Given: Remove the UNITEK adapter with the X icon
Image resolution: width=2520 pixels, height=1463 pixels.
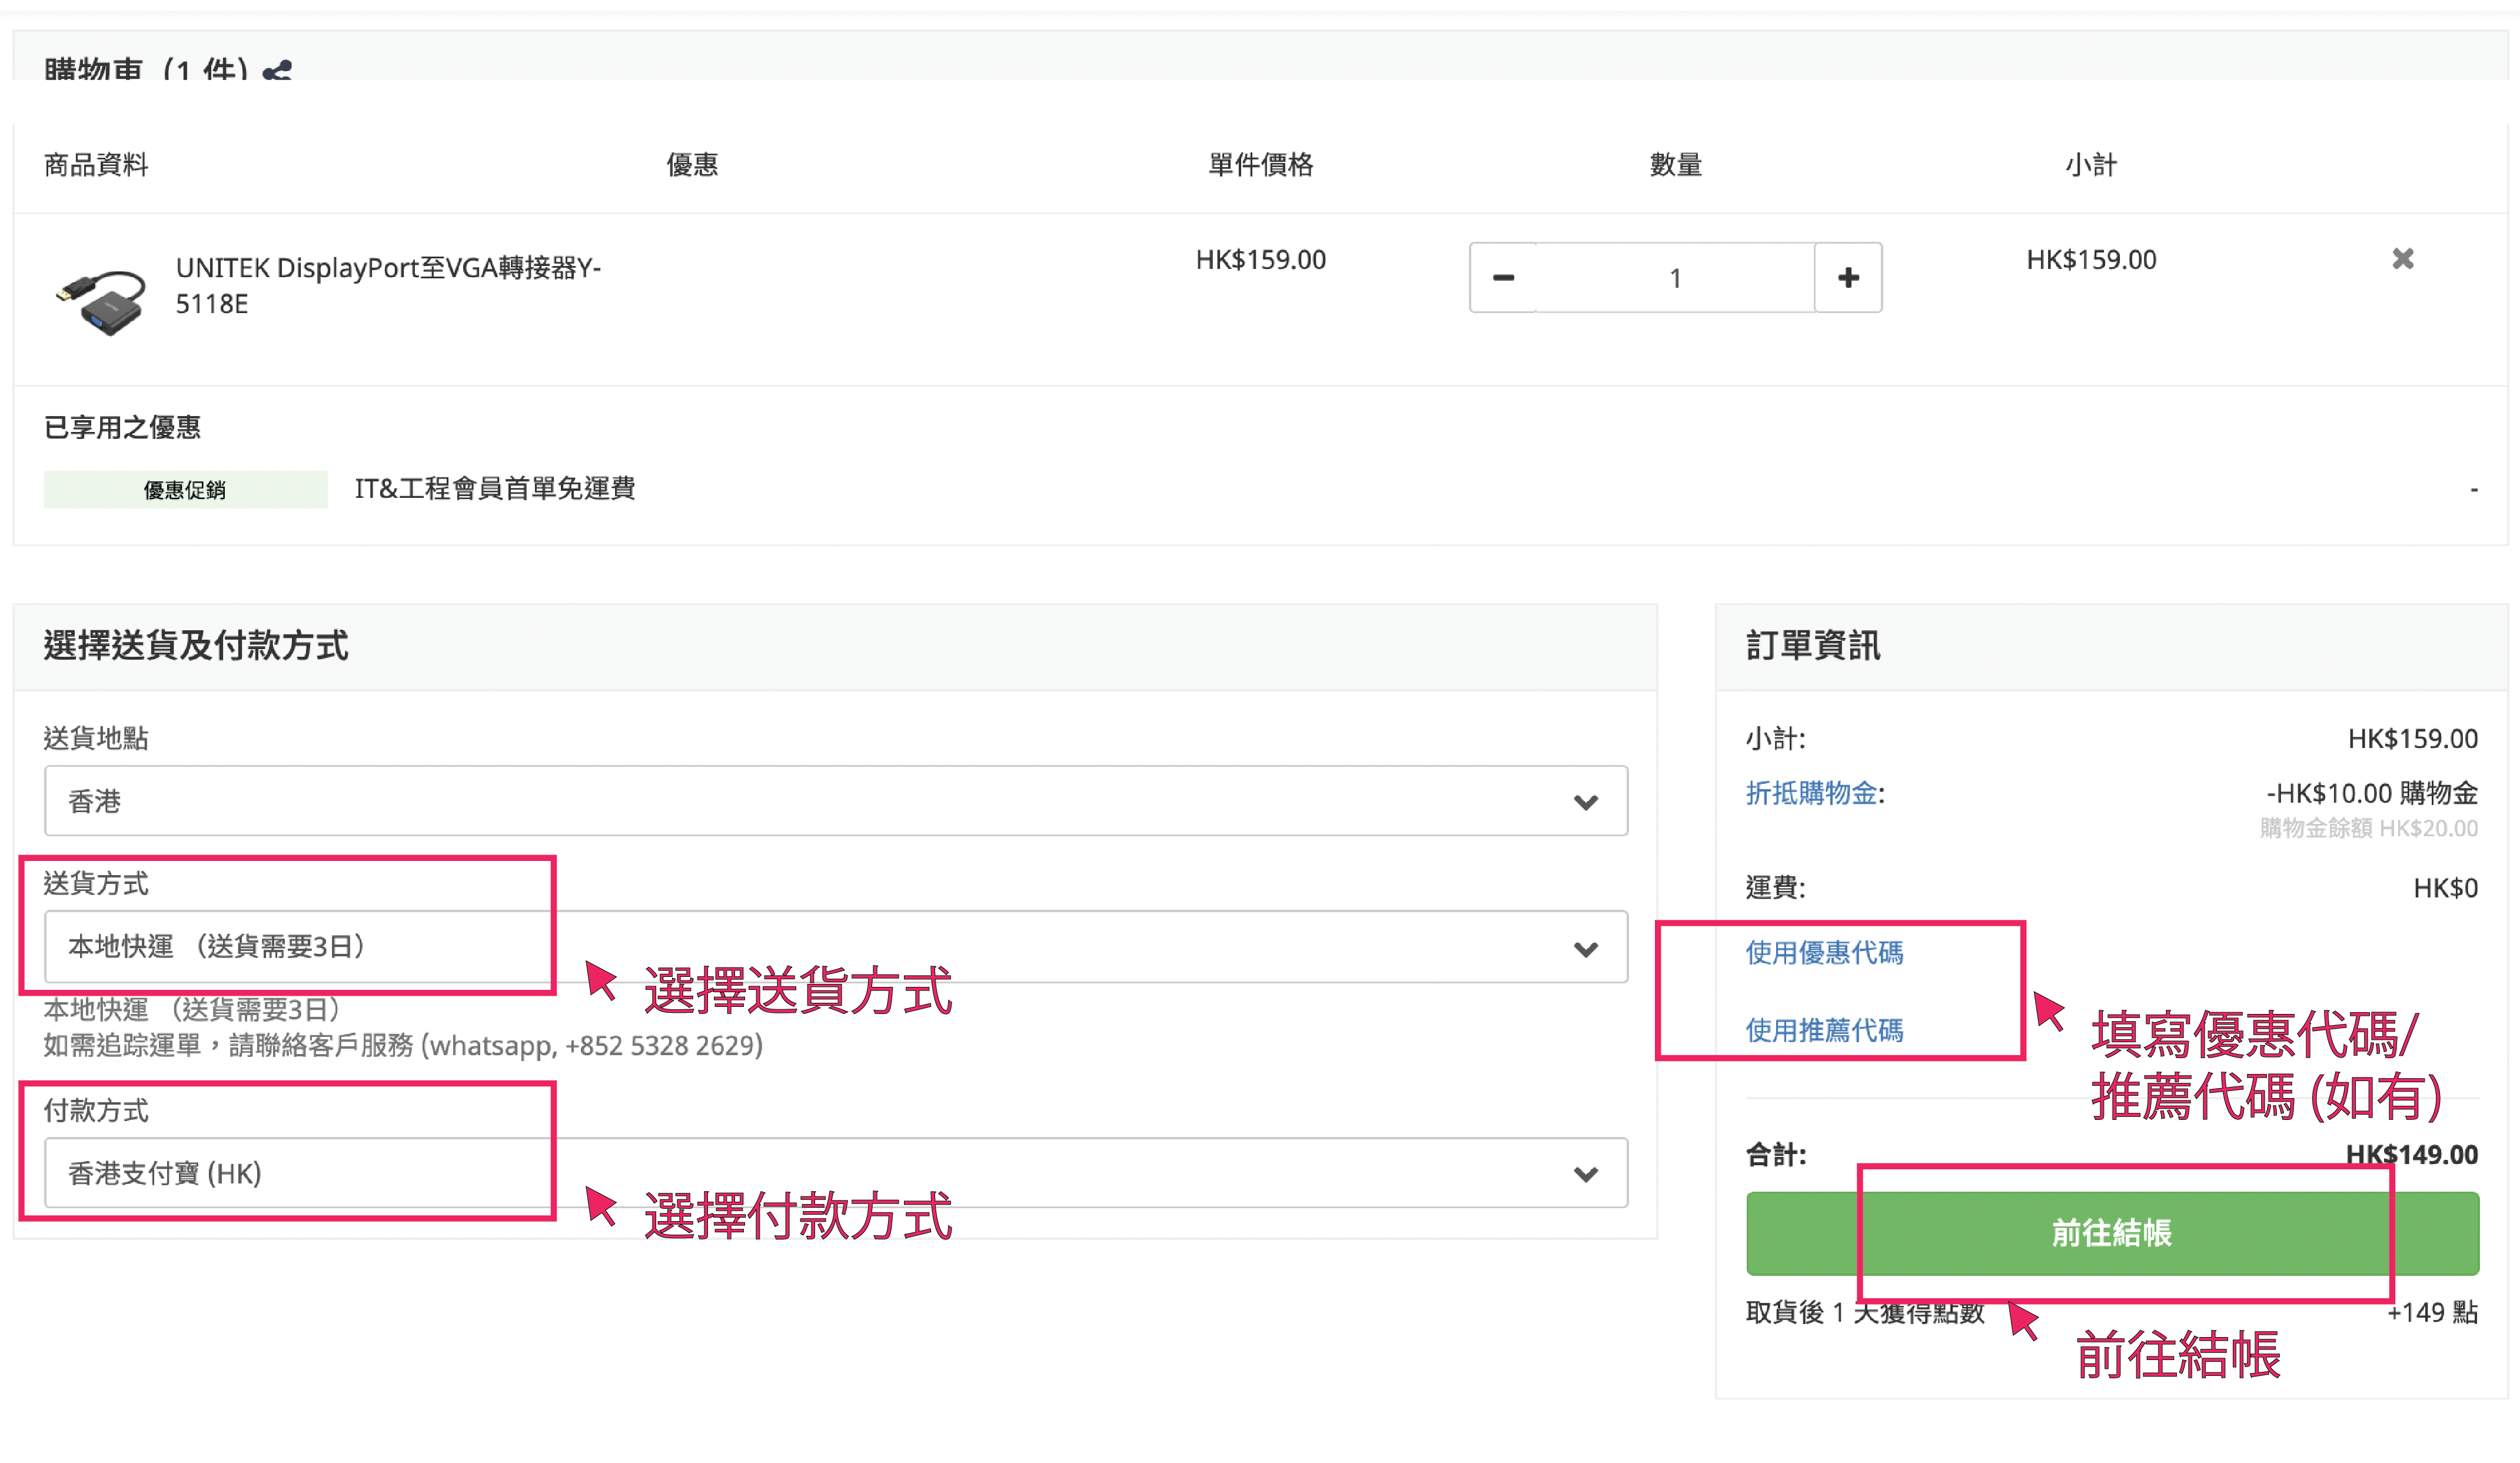Looking at the screenshot, I should 2402,260.
